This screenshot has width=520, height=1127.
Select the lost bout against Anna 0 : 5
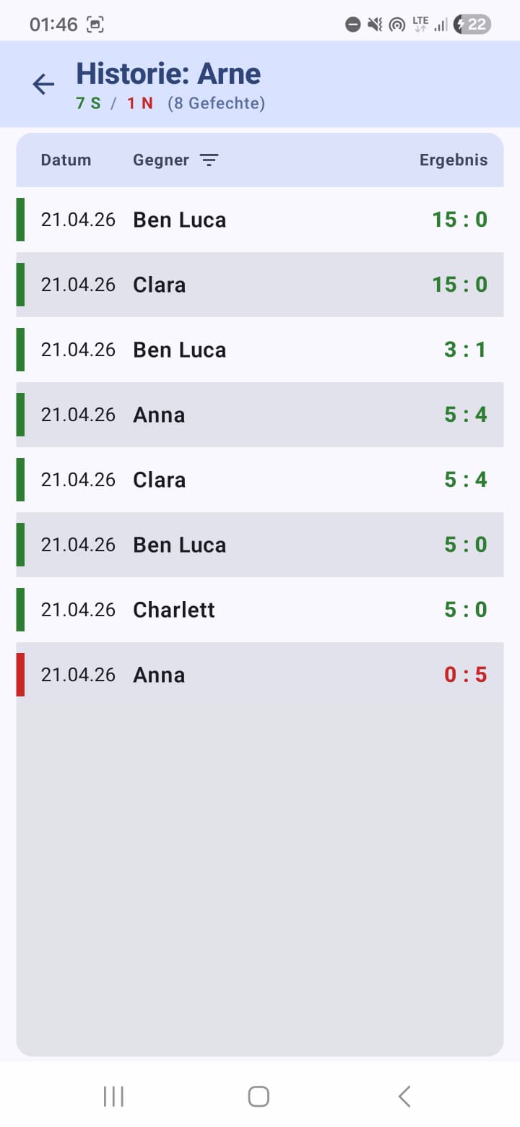coord(260,675)
